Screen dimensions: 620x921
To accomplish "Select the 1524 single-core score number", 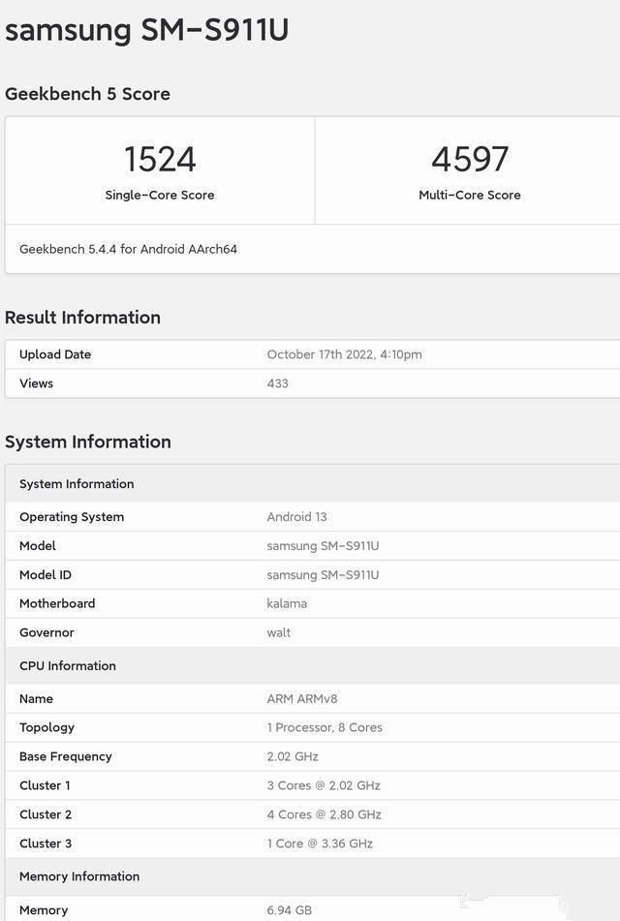I will [160, 159].
